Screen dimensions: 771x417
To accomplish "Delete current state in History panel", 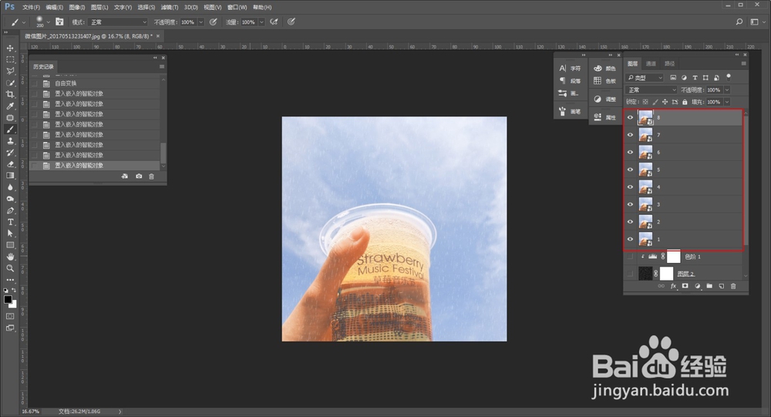I will 151,176.
